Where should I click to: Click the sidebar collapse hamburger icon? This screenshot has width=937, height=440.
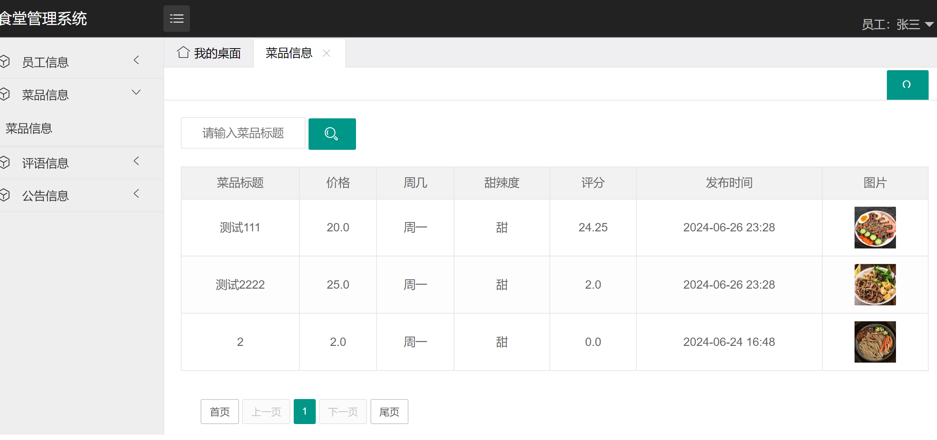[176, 18]
